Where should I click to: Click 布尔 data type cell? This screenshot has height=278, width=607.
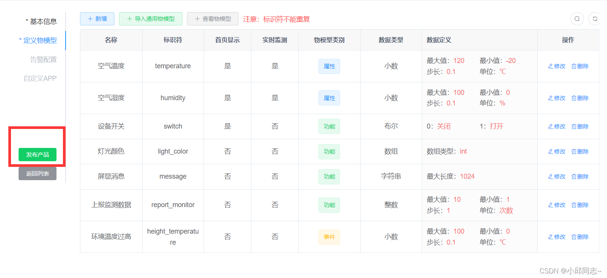click(x=391, y=126)
